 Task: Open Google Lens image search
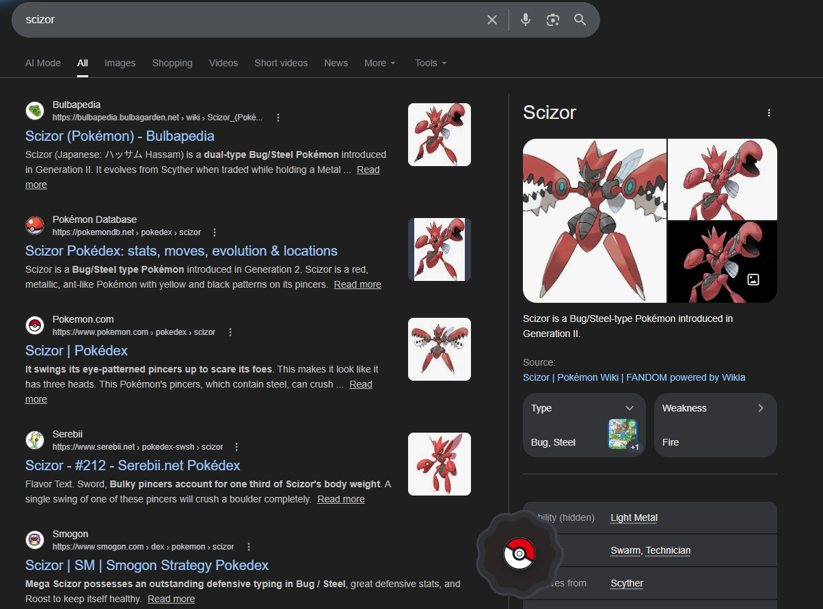pyautogui.click(x=553, y=20)
